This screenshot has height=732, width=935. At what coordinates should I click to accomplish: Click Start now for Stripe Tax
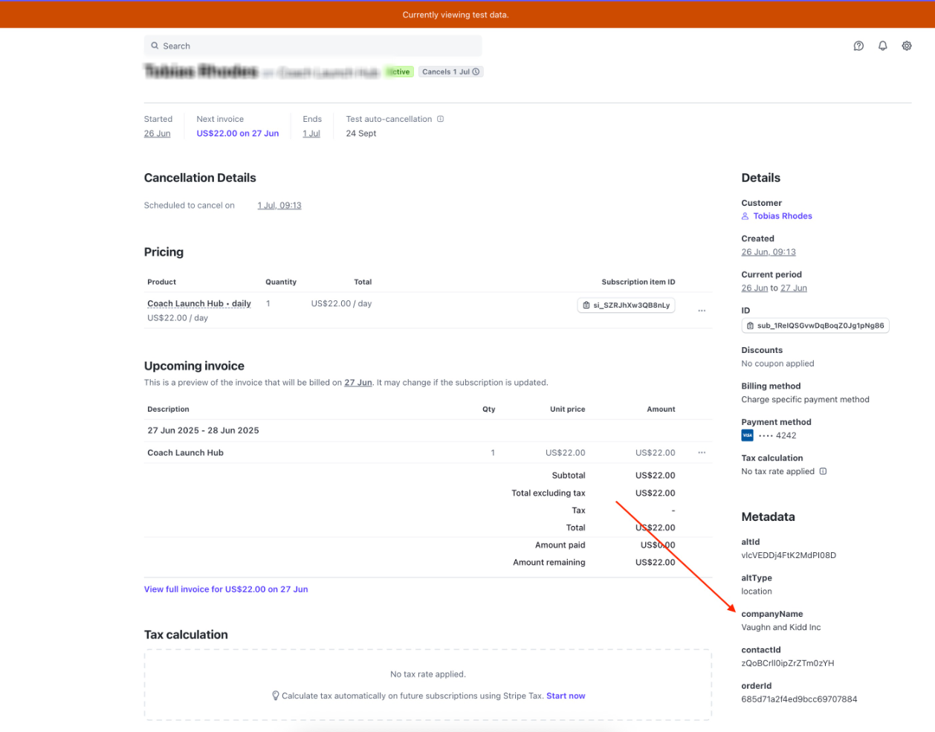pos(566,696)
